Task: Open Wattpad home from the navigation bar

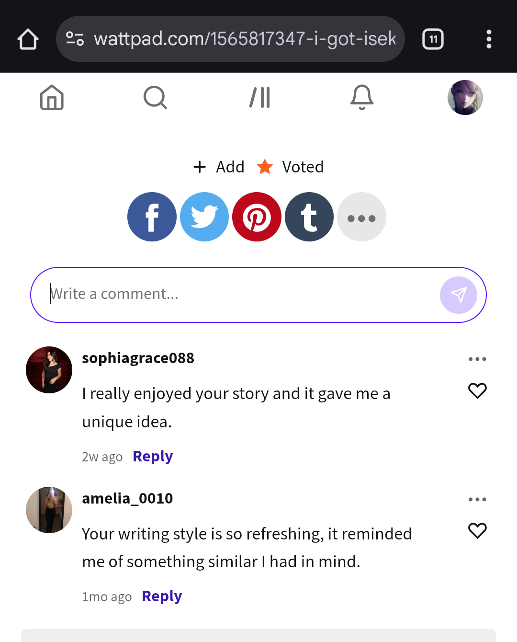Action: click(x=52, y=98)
